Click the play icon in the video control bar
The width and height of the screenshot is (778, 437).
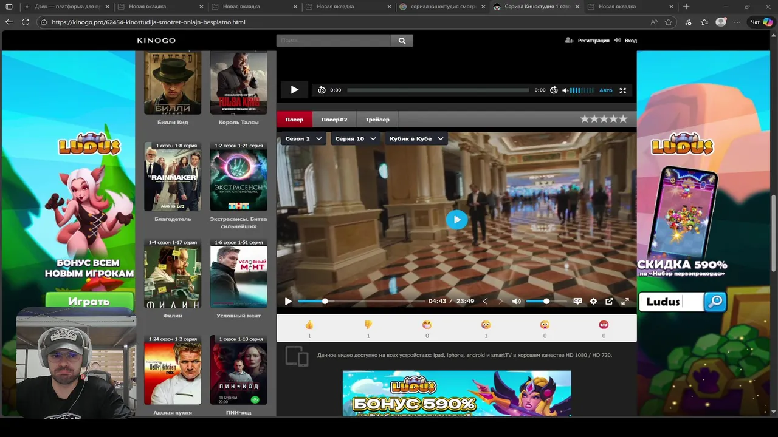(288, 301)
